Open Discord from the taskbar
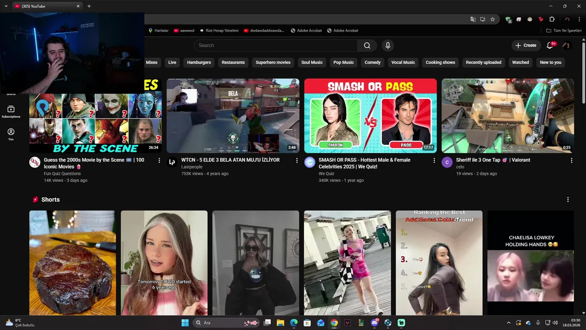Screen dimensions: 586x330 click(x=374, y=323)
